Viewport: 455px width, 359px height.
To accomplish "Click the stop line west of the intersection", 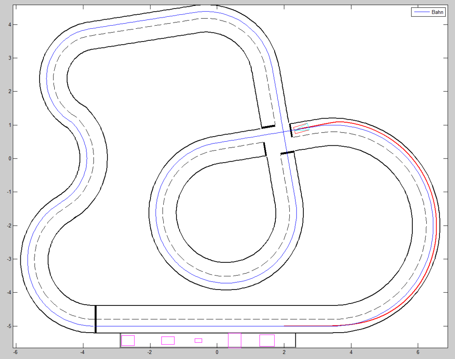I will pyautogui.click(x=264, y=149).
